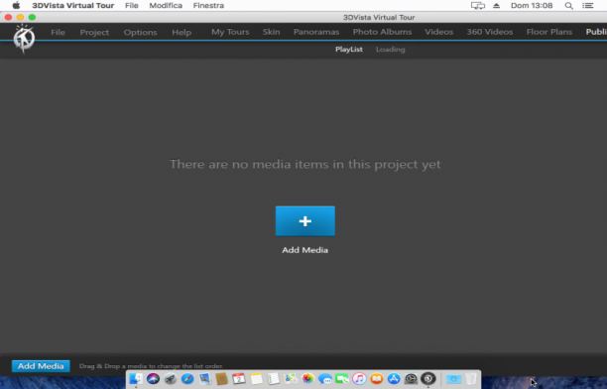Click the blue plus Add Media button
607x389 pixels.
(305, 221)
